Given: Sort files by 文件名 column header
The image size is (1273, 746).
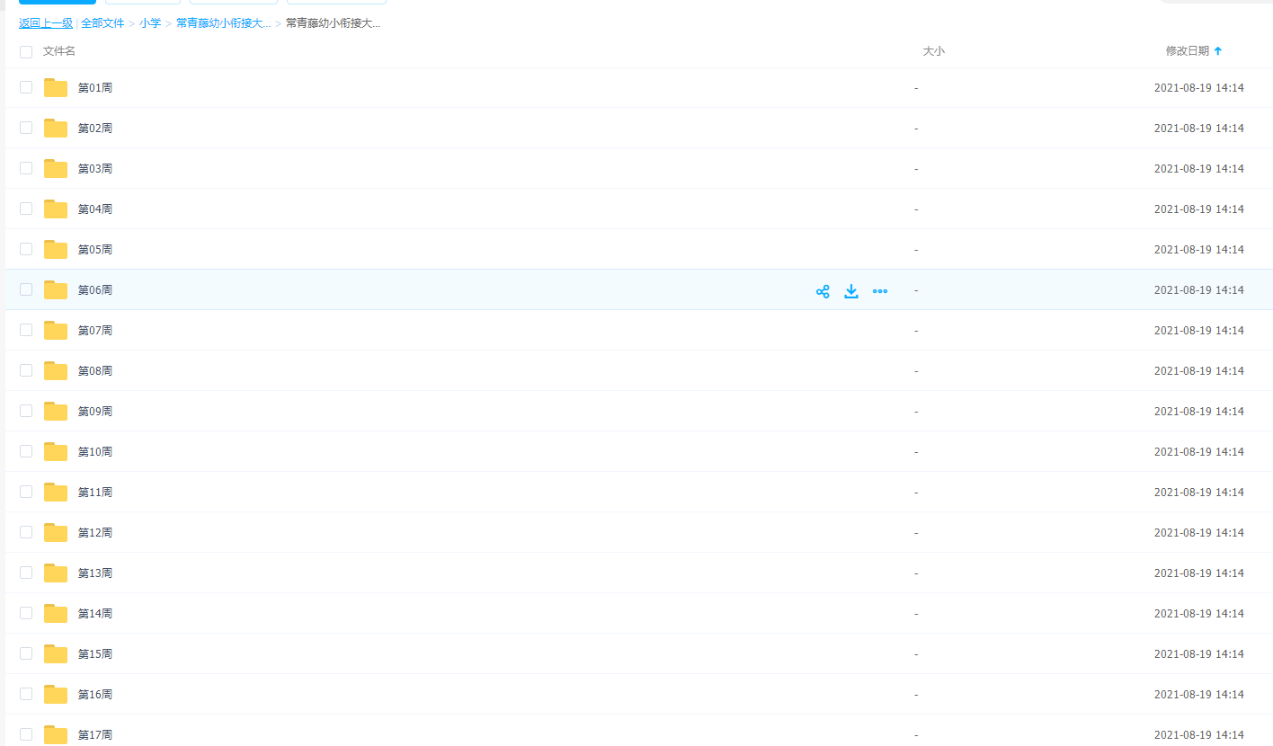Looking at the screenshot, I should [x=59, y=51].
